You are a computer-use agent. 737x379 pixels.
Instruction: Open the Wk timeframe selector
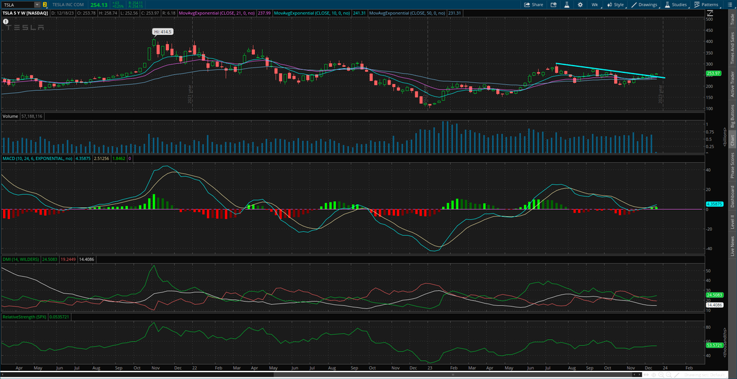[x=595, y=4]
